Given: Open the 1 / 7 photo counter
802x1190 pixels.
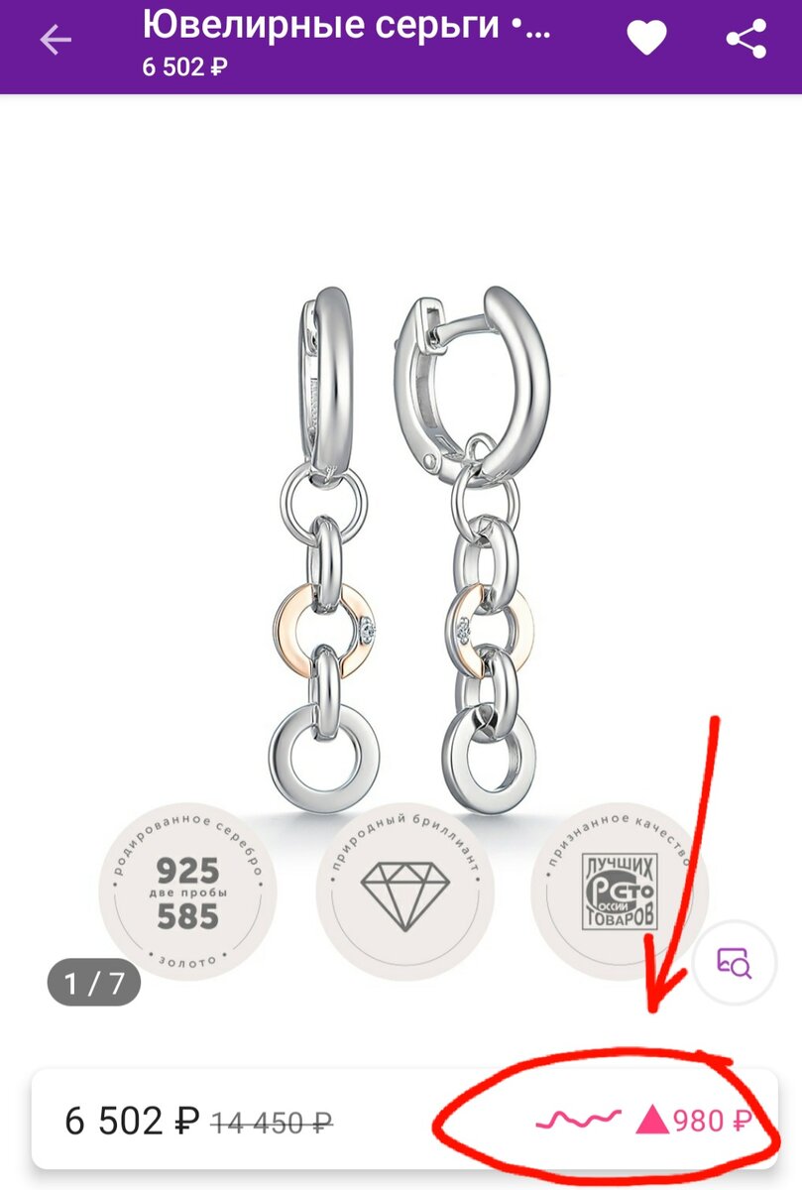Looking at the screenshot, I should click(94, 984).
